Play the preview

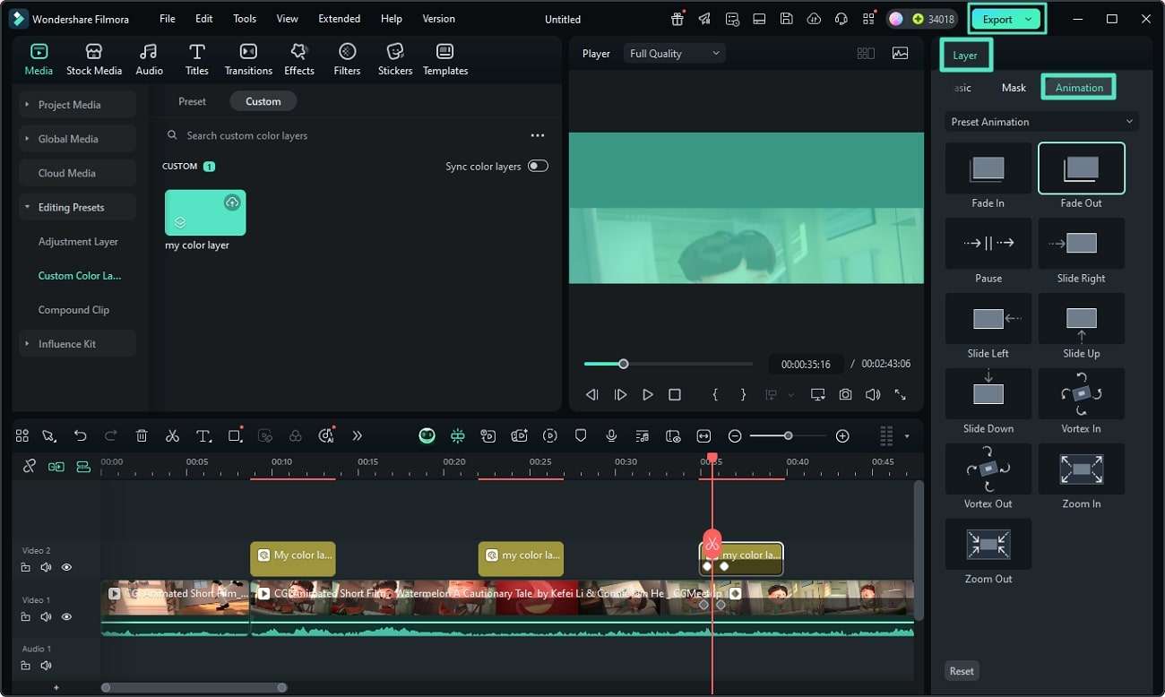point(647,394)
